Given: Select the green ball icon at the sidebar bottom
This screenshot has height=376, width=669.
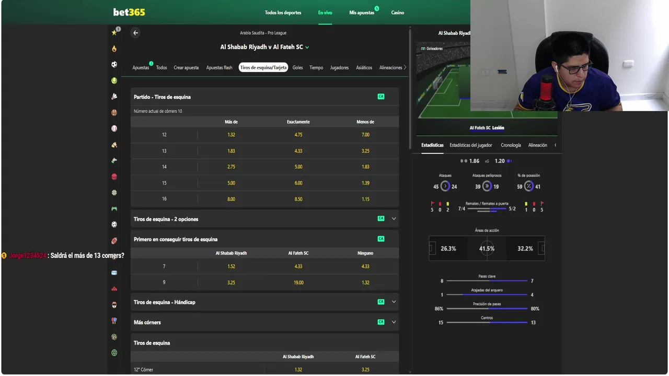Looking at the screenshot, I should pyautogui.click(x=114, y=352).
